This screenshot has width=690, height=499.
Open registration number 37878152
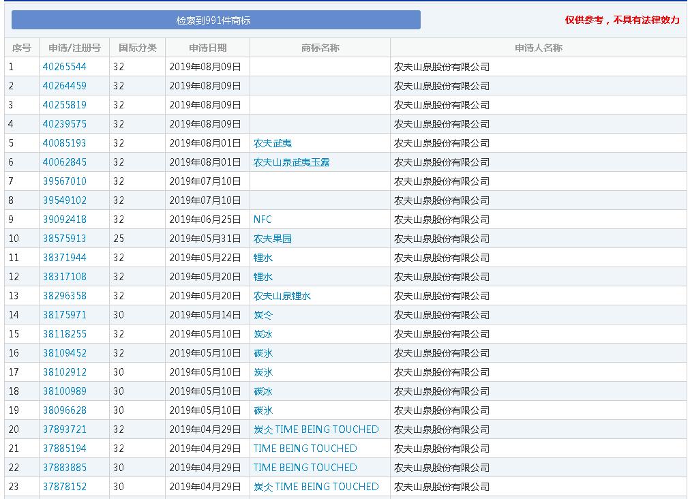(x=65, y=487)
